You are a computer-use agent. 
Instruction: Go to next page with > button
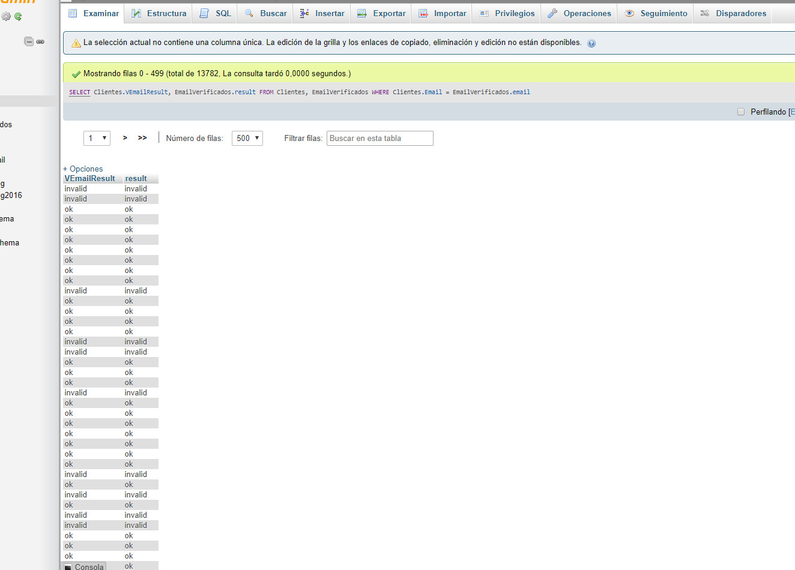tap(125, 138)
